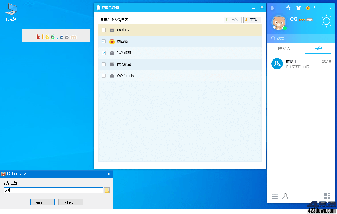Viewport: 337px width, 214px height.
Task: Open the three-dot more menu in QQ panel
Action: coord(315,8)
